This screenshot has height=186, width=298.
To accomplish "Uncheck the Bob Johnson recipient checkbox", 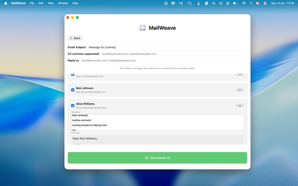I will (x=73, y=90).
